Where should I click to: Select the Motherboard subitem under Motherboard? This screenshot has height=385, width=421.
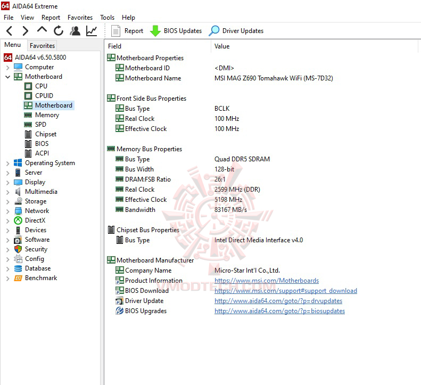(x=48, y=105)
